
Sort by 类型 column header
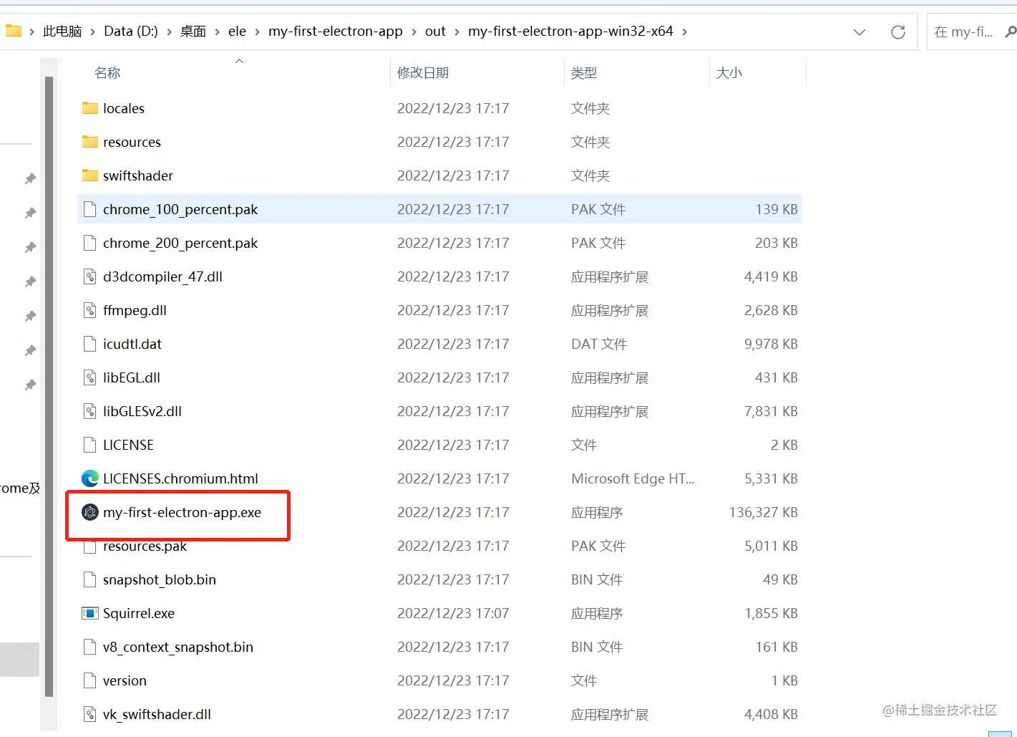[584, 72]
